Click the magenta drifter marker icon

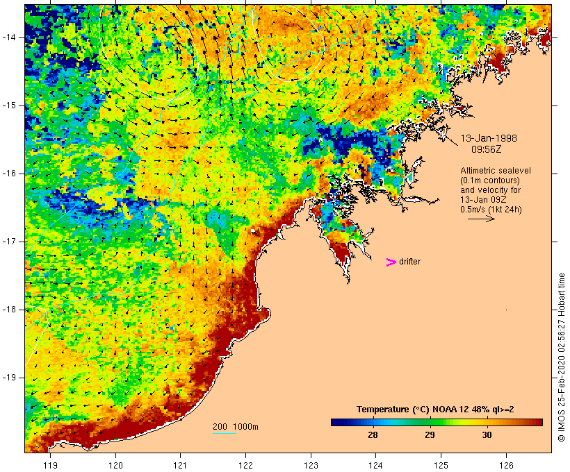(x=391, y=262)
